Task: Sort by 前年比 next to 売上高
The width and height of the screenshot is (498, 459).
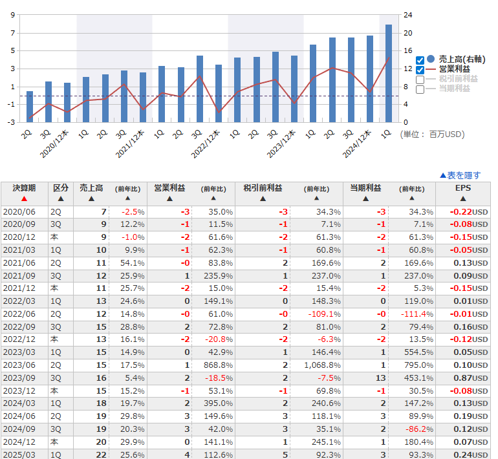Action: pos(127,198)
